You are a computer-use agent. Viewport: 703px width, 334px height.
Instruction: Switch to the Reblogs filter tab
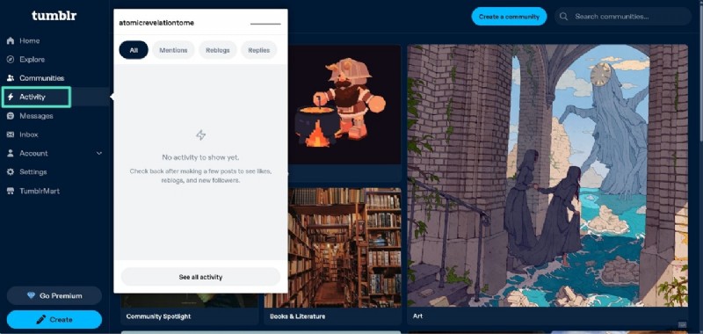[x=217, y=50]
